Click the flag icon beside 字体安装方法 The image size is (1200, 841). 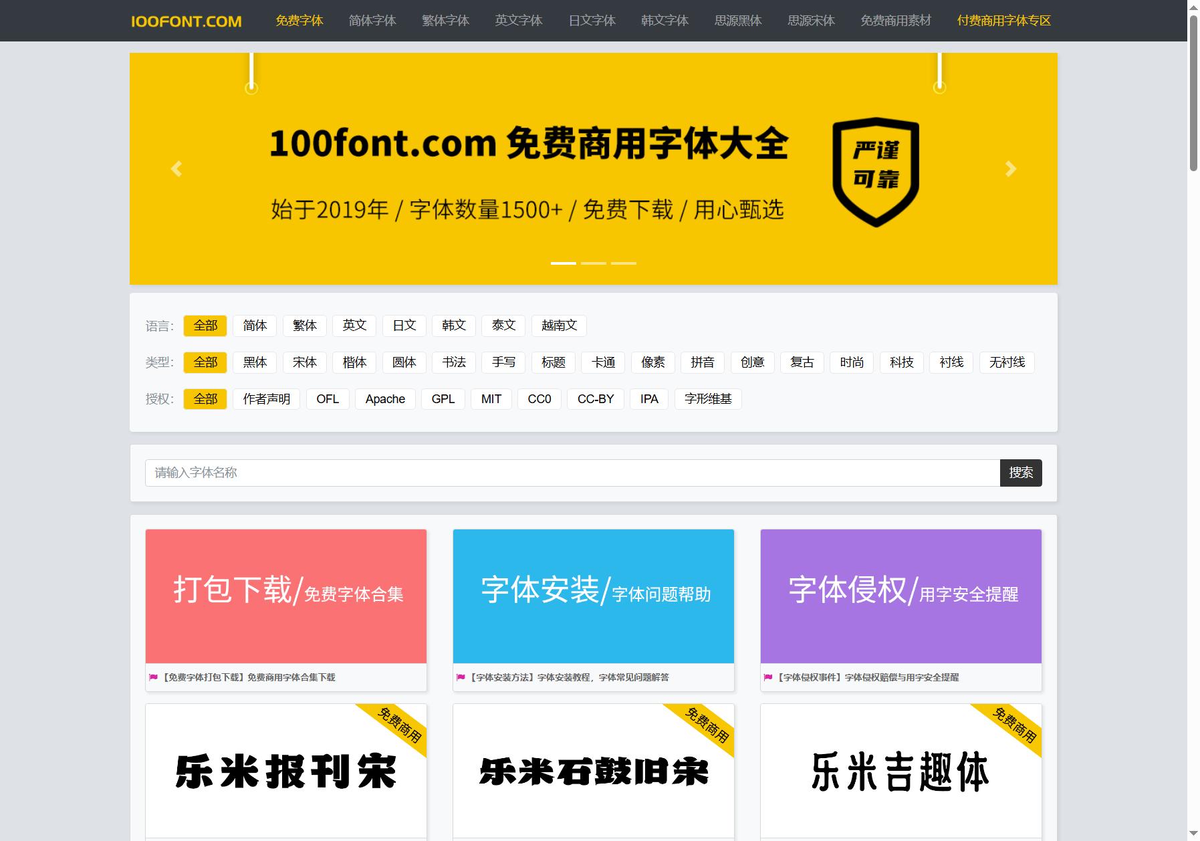click(x=461, y=677)
